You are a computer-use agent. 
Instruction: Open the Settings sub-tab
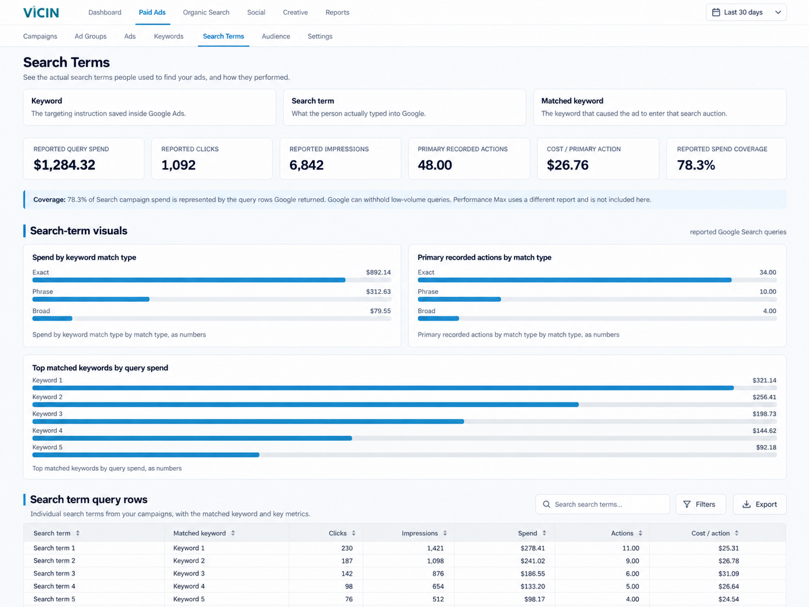point(320,36)
